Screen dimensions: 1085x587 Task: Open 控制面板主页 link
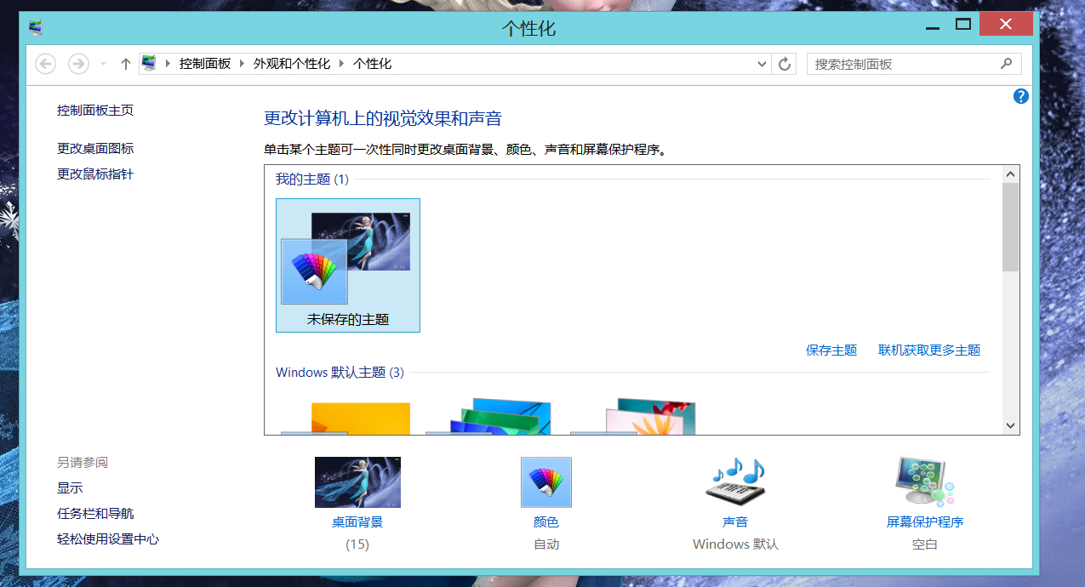(x=95, y=111)
